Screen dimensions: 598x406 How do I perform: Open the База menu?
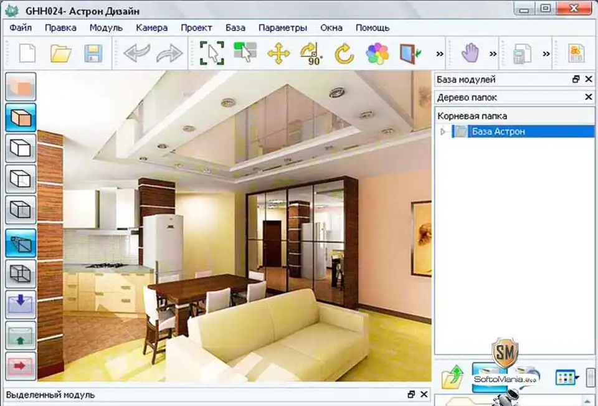pos(235,28)
